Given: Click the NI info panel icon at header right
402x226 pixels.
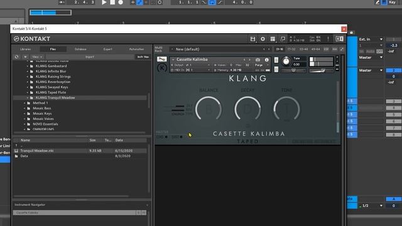Looking at the screenshot, I should tap(339, 39).
